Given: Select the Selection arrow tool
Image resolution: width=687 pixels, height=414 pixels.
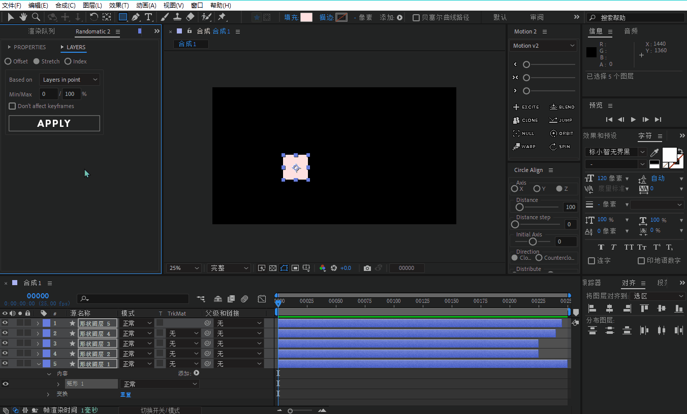Looking at the screenshot, I should pos(11,17).
